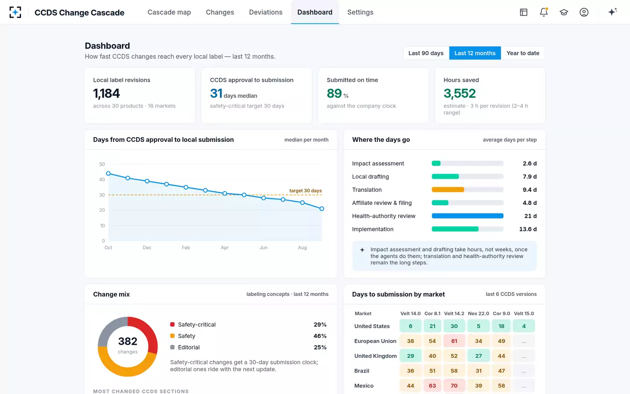Image resolution: width=630 pixels, height=394 pixels.
Task: Click the Local label revisions value 1,184
Action: pyautogui.click(x=106, y=93)
